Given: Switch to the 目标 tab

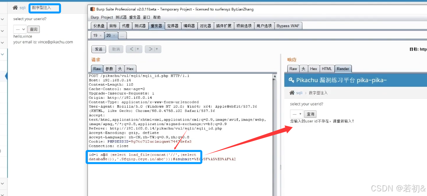Looking at the screenshot, I should tap(113, 26).
